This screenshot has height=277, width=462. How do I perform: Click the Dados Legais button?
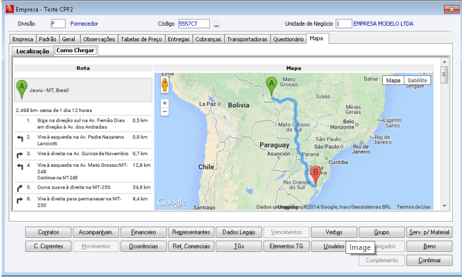[x=239, y=232]
